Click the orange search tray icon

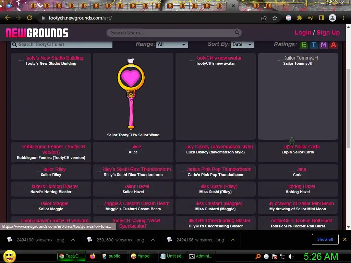[x=258, y=256]
